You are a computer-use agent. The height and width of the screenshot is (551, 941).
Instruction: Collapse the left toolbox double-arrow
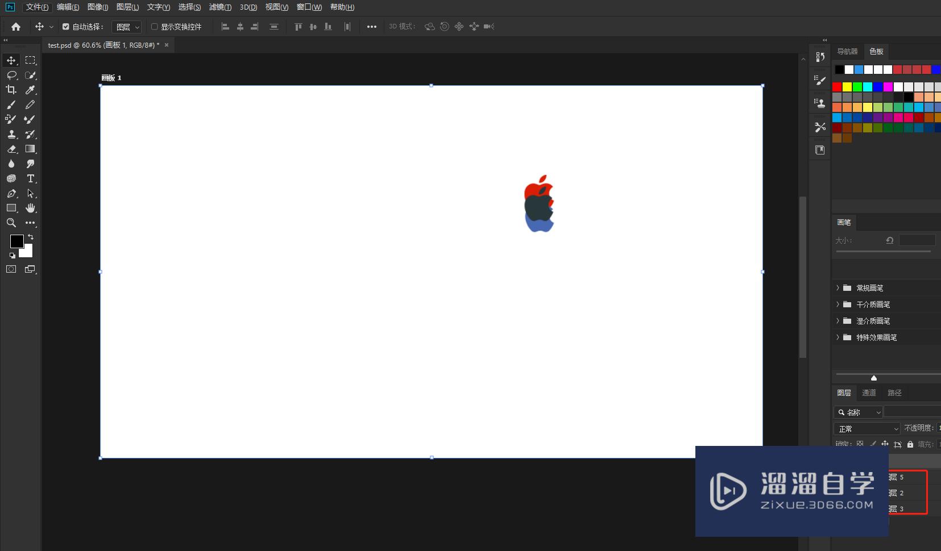(6, 40)
